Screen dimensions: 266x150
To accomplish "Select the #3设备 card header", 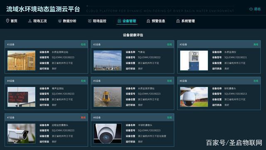I will click(x=219, y=45).
